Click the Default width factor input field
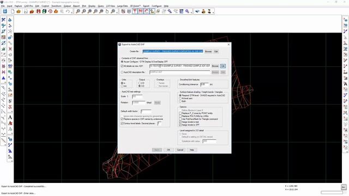349x196 pixels. click(146, 111)
